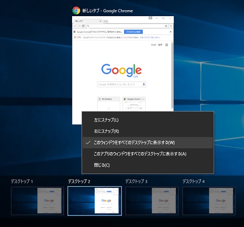Click the new tab button in Chrome preview

[106, 21]
